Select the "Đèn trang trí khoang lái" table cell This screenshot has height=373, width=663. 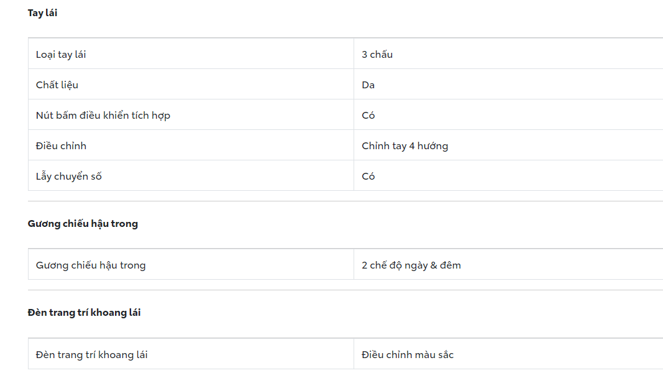point(92,354)
